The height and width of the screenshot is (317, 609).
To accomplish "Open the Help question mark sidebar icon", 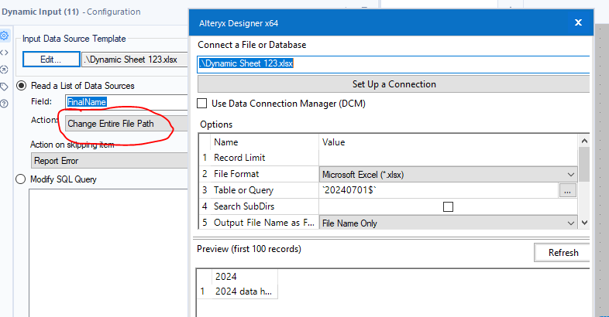I will pos(4,104).
